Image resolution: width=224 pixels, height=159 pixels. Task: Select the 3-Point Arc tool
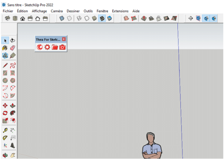(x=5, y=95)
